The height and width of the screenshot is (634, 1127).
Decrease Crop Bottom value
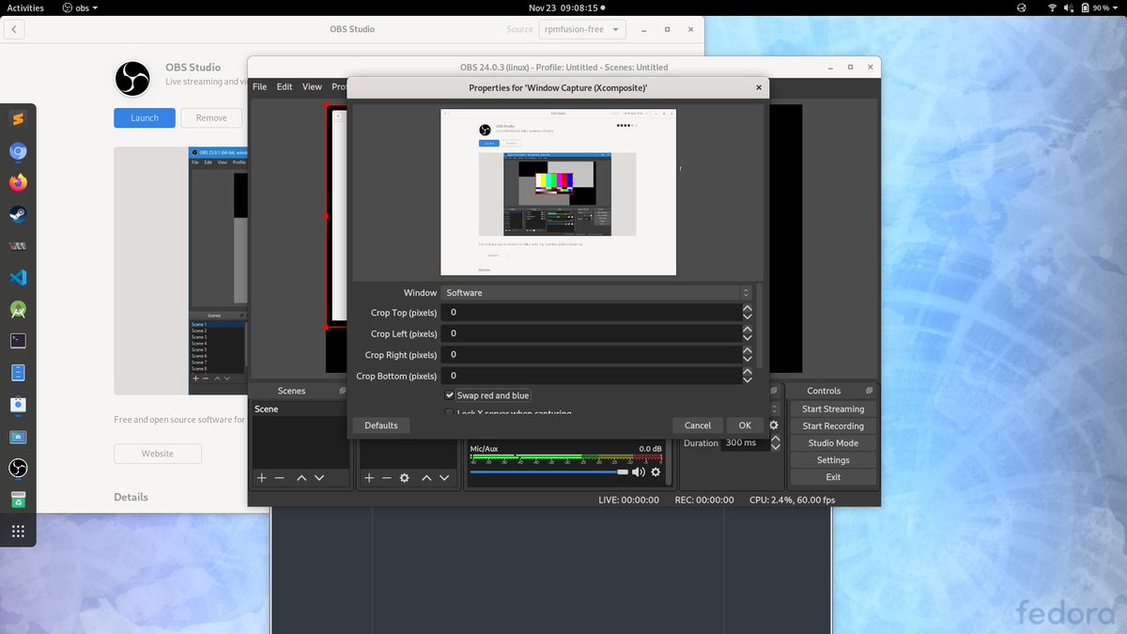coord(748,380)
